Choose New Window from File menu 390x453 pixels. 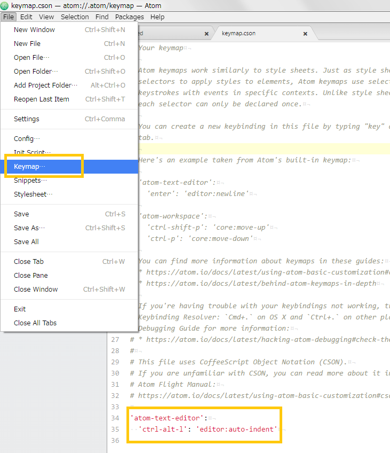coord(69,30)
